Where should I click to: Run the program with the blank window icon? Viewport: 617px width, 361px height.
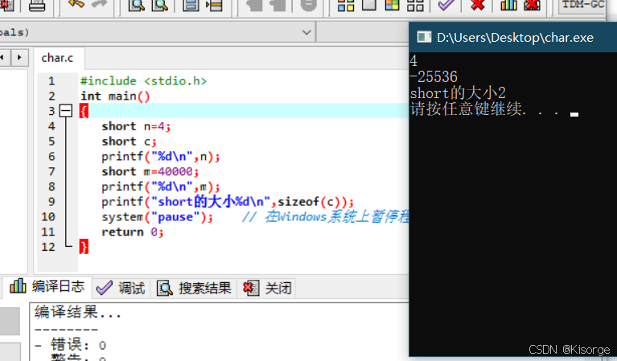(369, 5)
